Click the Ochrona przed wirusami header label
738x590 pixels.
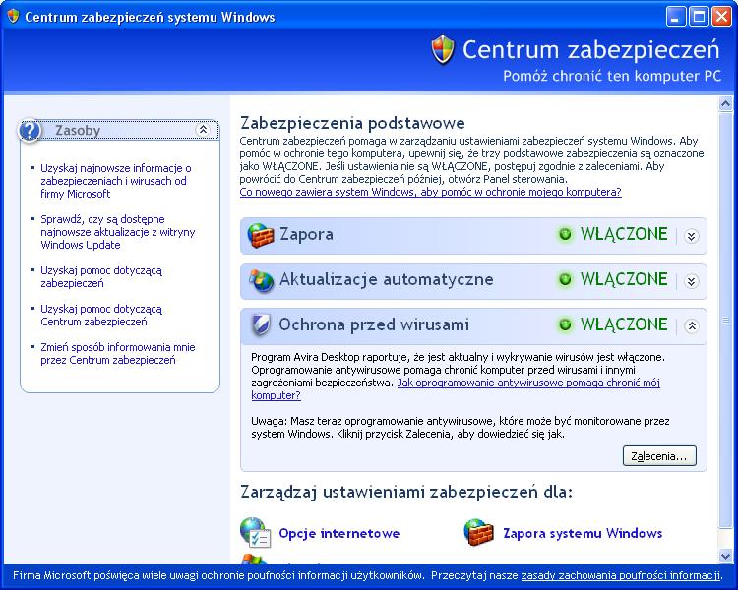click(x=374, y=324)
